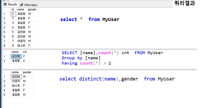Select name 김단비 in the row with id 5
The width and height of the screenshot is (200, 108).
[22, 32]
